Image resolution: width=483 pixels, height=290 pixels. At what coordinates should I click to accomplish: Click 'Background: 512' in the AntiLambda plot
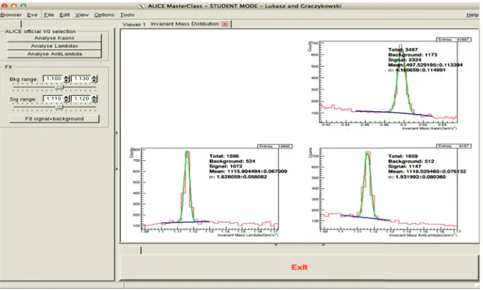[411, 161]
